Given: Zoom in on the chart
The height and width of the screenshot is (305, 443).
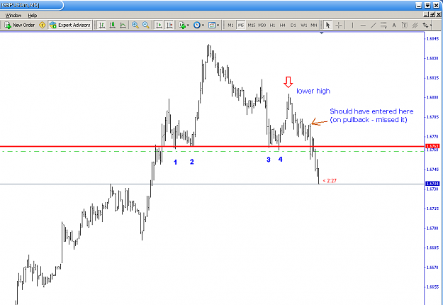Looking at the screenshot, I should coord(135,25).
